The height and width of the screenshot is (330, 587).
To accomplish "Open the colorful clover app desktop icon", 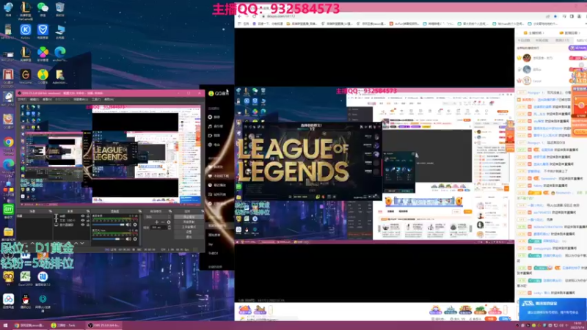I will pyautogui.click(x=43, y=54).
